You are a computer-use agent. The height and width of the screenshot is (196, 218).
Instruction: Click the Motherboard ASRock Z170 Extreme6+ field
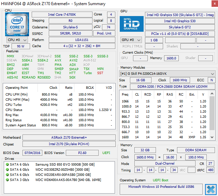tap(69, 137)
